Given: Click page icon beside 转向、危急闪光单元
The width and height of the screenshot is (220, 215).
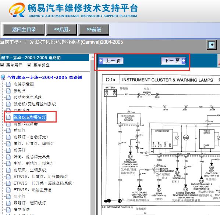Looking at the screenshot, I should 8,157.
